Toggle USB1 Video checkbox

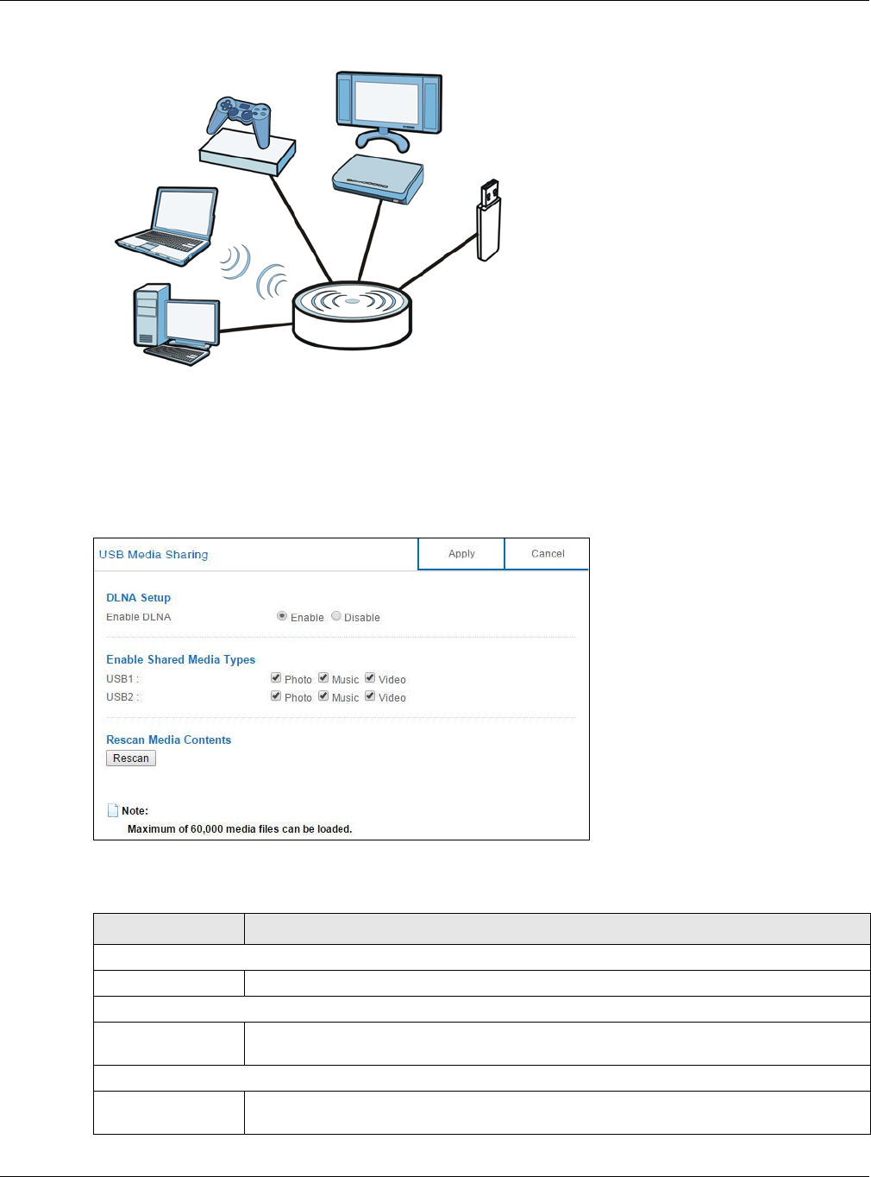coord(370,678)
